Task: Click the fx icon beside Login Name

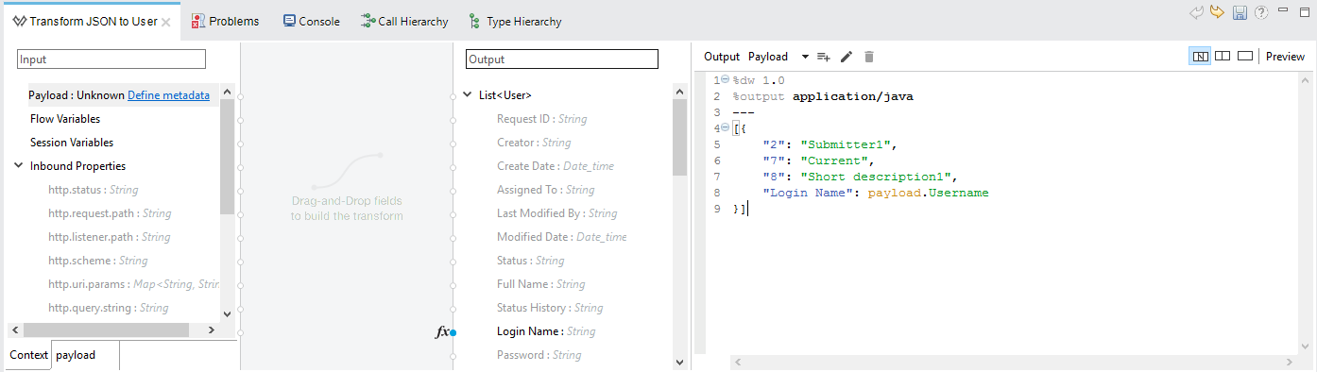Action: (441, 332)
